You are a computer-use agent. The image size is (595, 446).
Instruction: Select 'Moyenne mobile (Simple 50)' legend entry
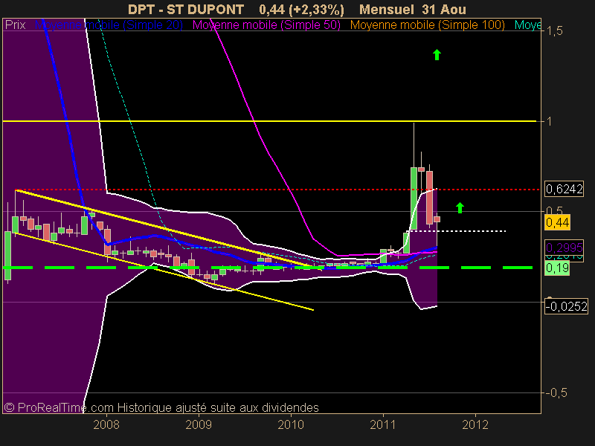click(266, 25)
